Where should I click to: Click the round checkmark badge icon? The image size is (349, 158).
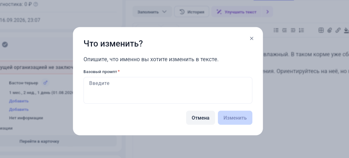5,45
